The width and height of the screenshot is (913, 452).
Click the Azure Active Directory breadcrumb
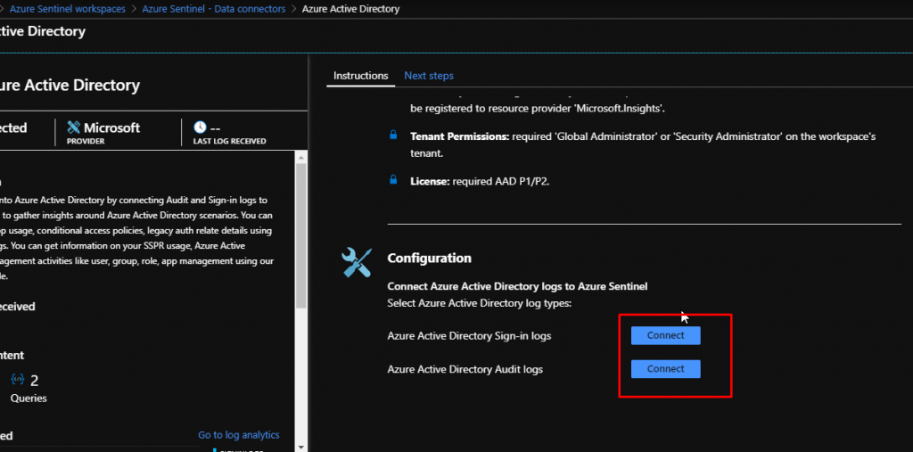[x=350, y=9]
